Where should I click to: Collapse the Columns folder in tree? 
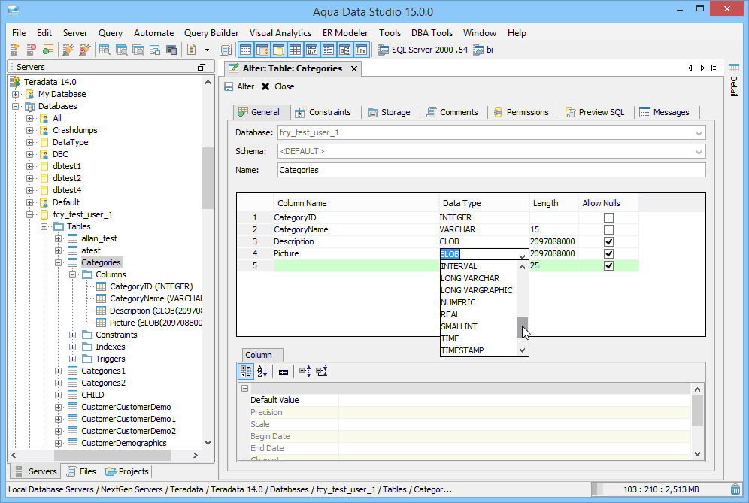point(73,274)
